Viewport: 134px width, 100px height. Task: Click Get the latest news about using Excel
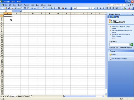122,31
